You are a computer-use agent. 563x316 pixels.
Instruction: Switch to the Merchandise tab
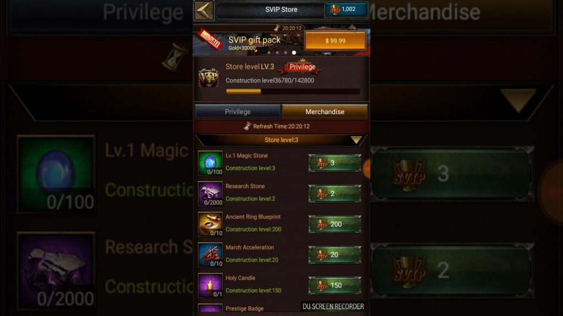(324, 112)
